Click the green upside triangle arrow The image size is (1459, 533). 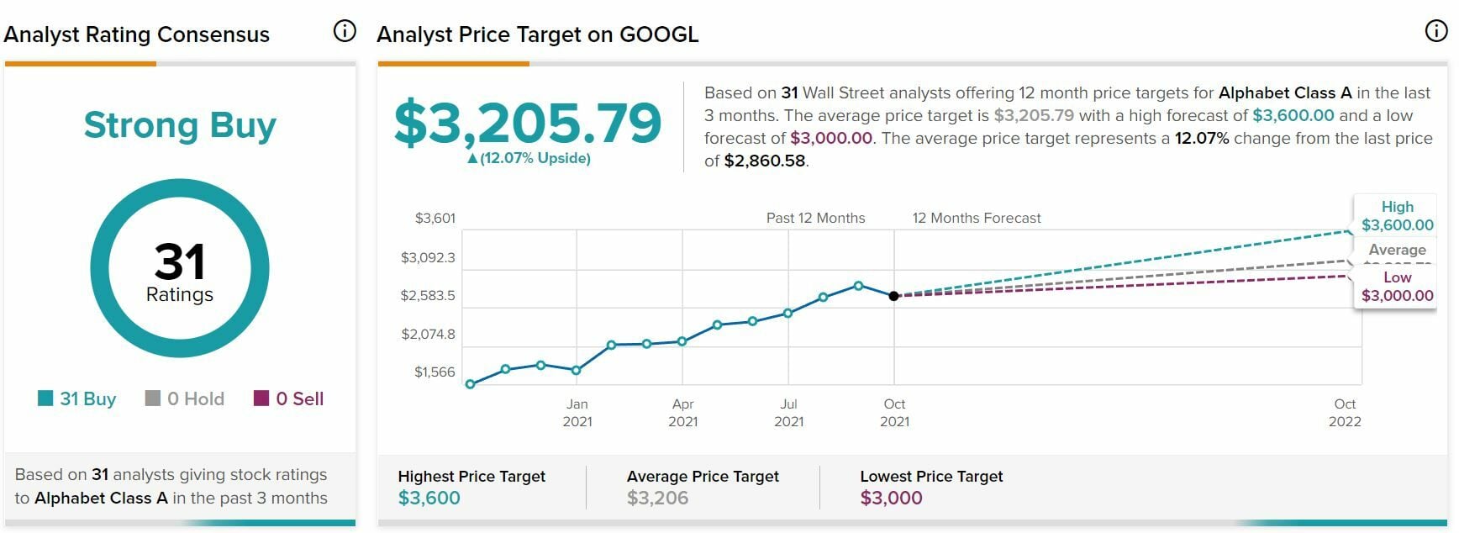tap(472, 158)
